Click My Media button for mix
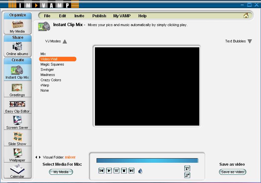261x183 pixels. [x=61, y=172]
